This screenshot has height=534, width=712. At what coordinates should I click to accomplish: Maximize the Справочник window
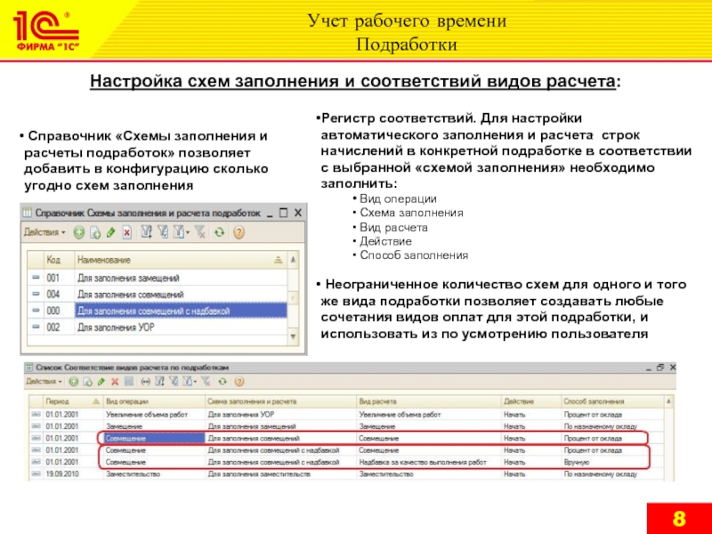[283, 213]
